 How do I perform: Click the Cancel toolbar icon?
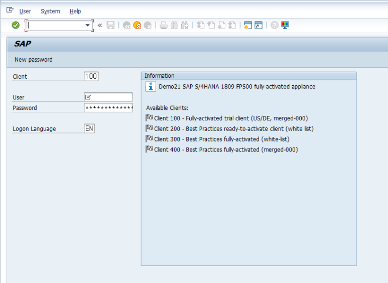(x=148, y=25)
